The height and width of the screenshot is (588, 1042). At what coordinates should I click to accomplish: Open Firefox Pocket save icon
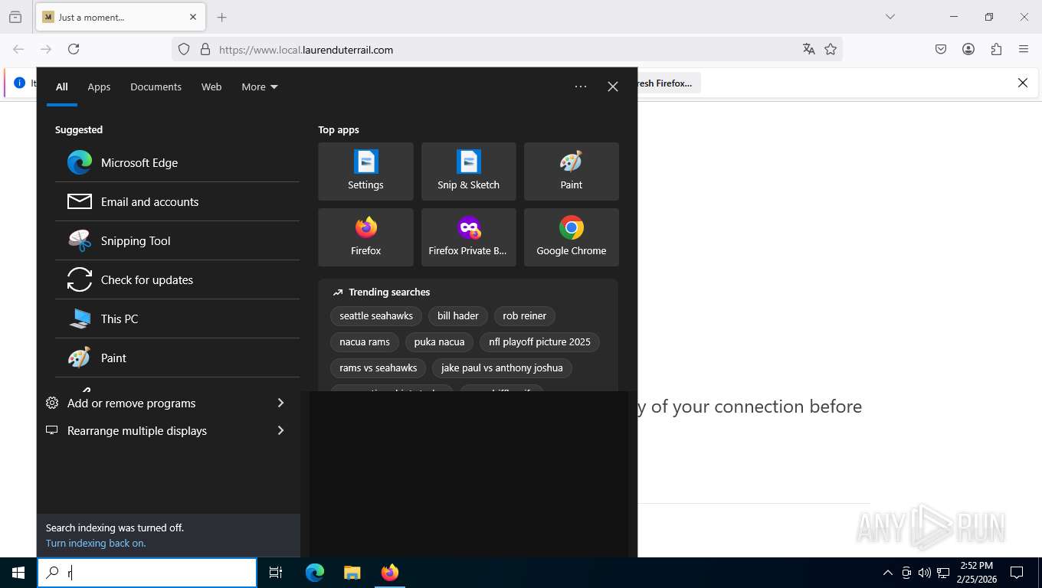click(941, 49)
